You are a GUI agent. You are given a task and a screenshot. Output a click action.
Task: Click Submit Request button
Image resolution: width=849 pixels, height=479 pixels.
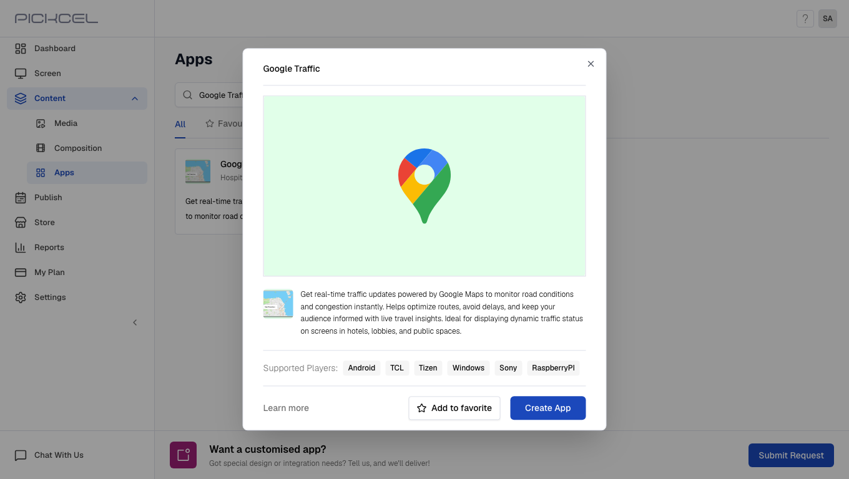(791, 455)
